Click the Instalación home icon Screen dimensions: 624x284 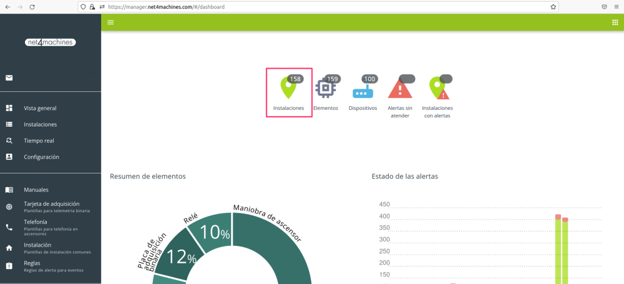[9, 248]
